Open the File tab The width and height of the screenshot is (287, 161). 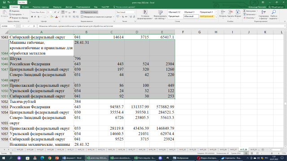coord(4,7)
